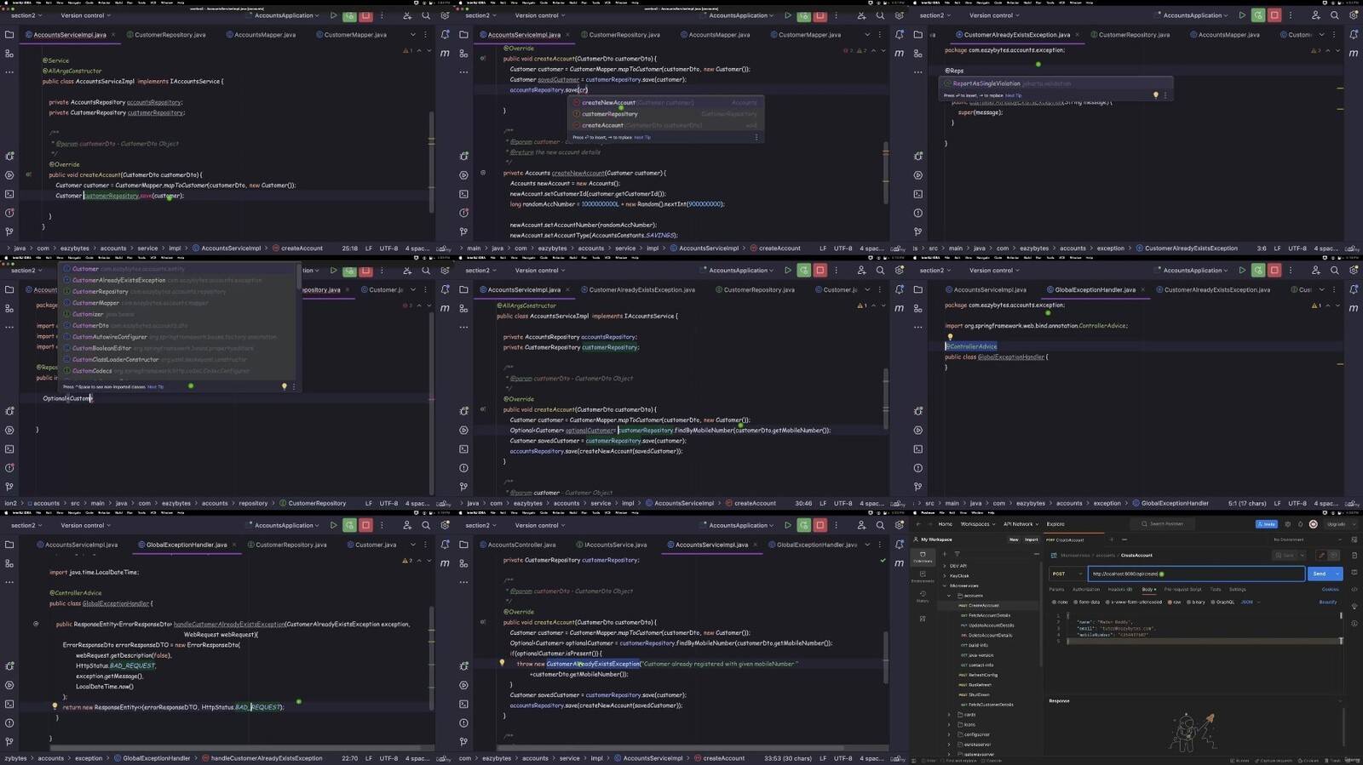Select 'none' body type in Postman
The height and width of the screenshot is (765, 1363).
pyautogui.click(x=1061, y=602)
